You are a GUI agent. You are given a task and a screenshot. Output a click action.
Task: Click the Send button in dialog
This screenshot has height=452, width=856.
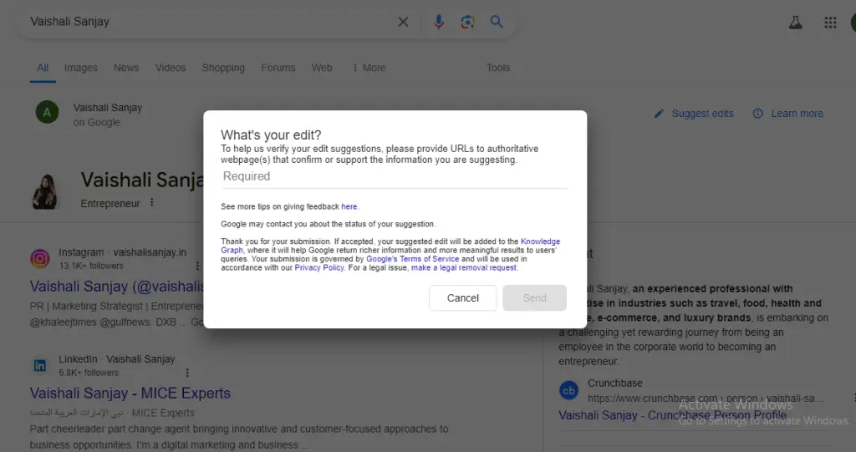click(534, 298)
